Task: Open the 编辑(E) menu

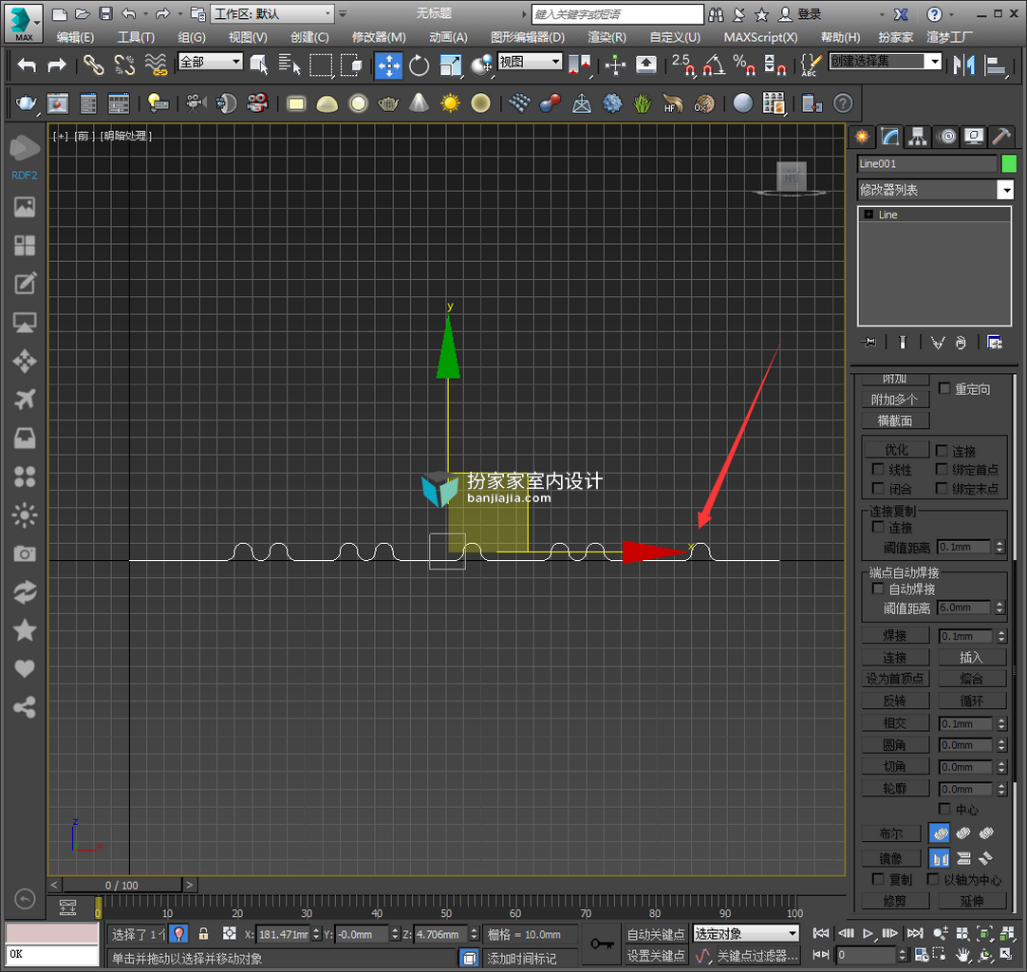Action: [75, 37]
